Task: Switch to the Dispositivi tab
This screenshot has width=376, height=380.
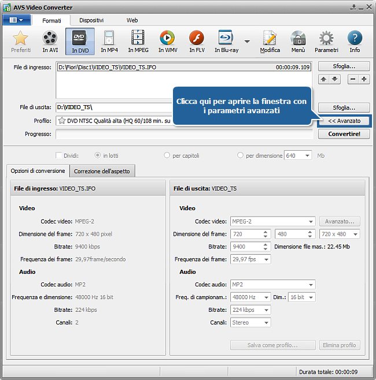Action: point(91,20)
